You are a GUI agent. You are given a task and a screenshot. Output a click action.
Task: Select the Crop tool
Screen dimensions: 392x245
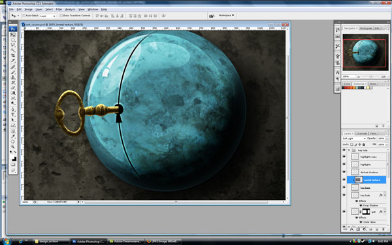[x=13, y=56]
